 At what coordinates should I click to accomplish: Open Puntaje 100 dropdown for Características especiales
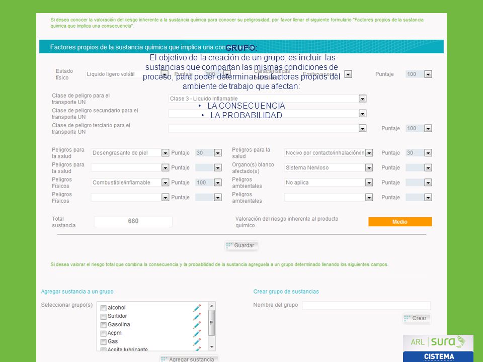point(428,74)
